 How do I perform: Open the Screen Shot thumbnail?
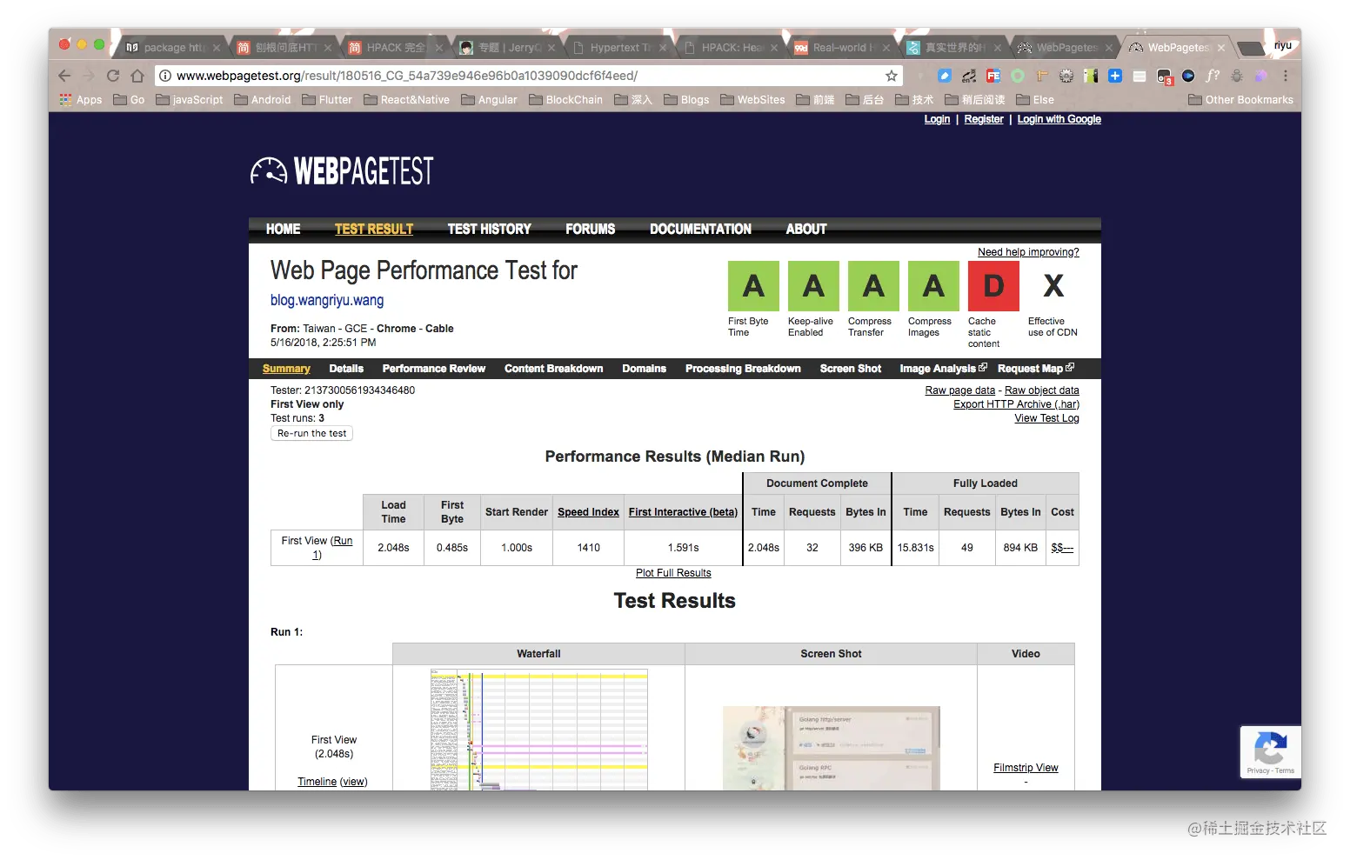pyautogui.click(x=832, y=748)
